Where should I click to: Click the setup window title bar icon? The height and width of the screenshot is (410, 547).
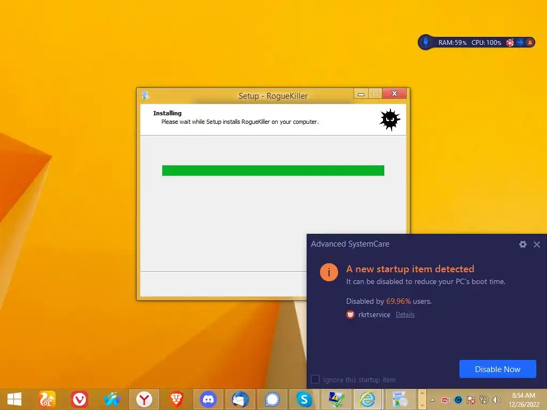pyautogui.click(x=145, y=95)
